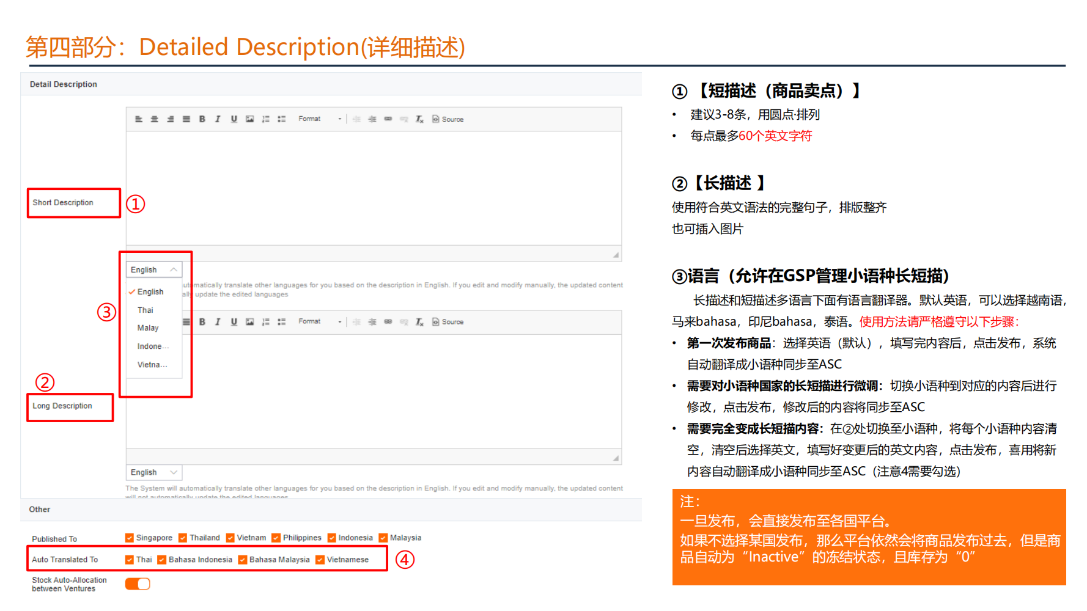Turn off Stock Auto-Allocation between Ventures
The height and width of the screenshot is (611, 1087).
pos(137,584)
